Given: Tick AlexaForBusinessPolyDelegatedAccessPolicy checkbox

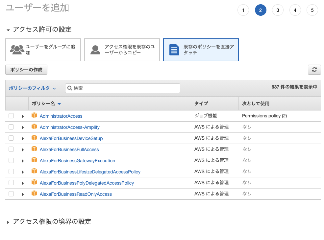Looking at the screenshot, I should pyautogui.click(x=11, y=183).
